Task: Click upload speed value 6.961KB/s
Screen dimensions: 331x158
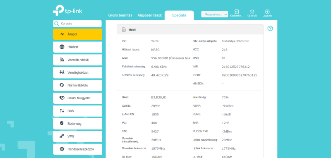Action: 159,67
